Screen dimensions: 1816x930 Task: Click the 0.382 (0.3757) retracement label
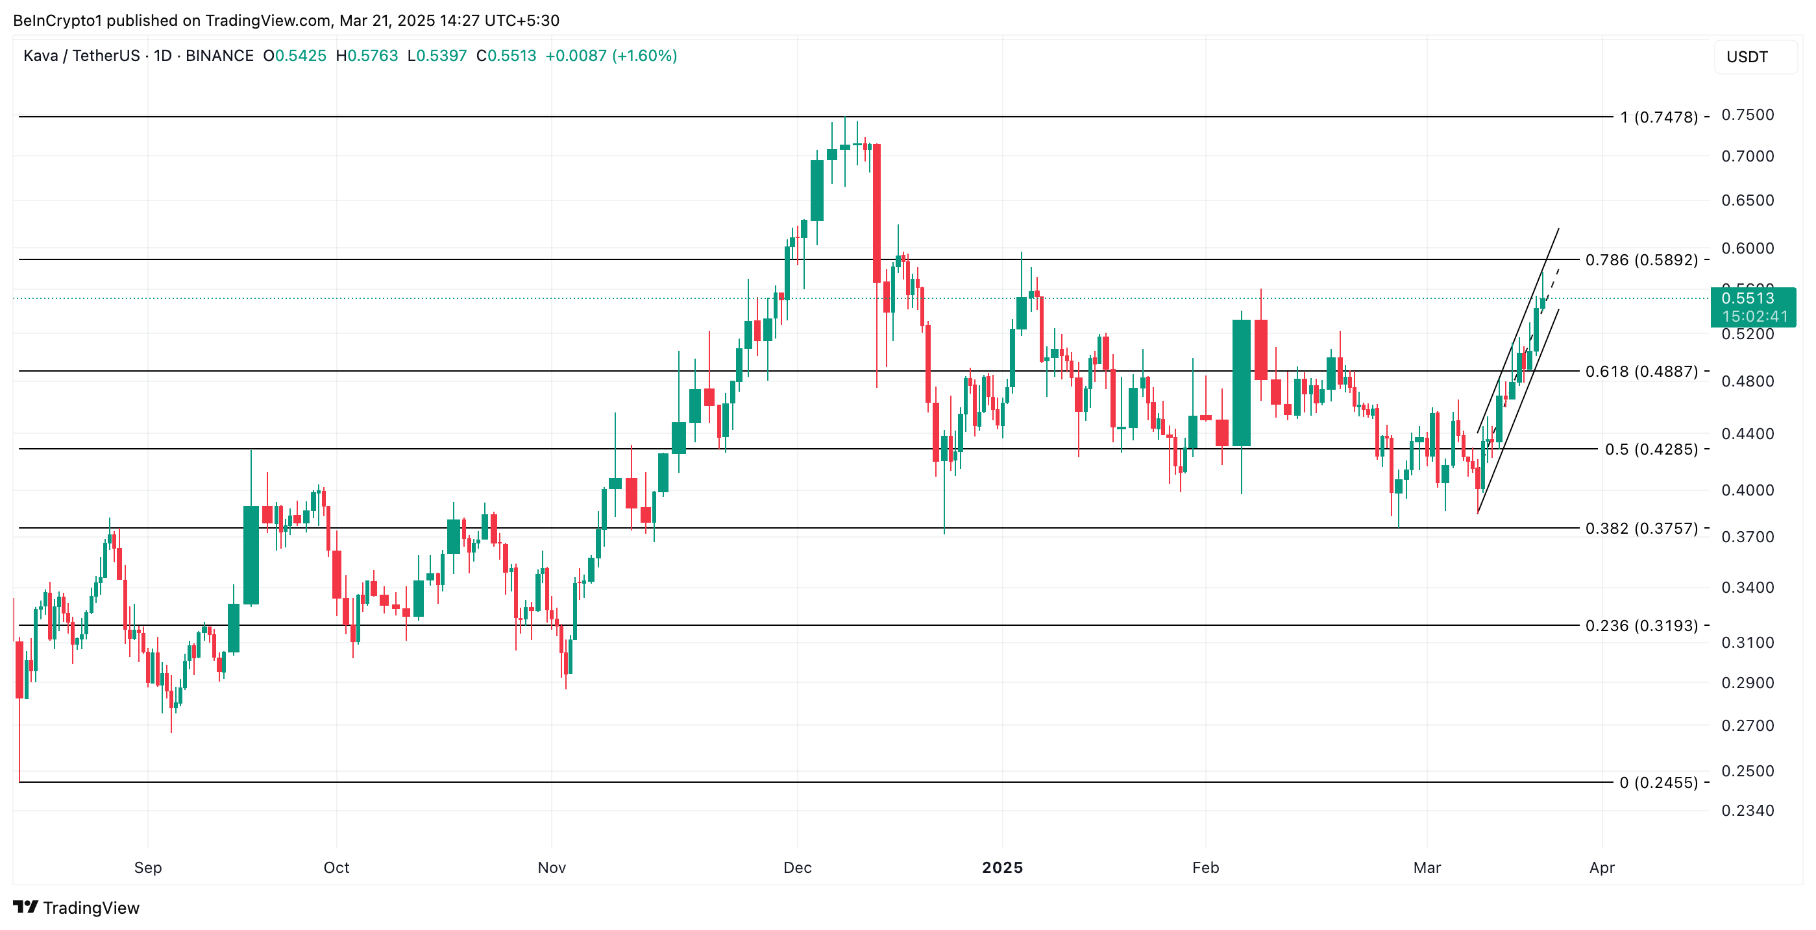point(1641,529)
